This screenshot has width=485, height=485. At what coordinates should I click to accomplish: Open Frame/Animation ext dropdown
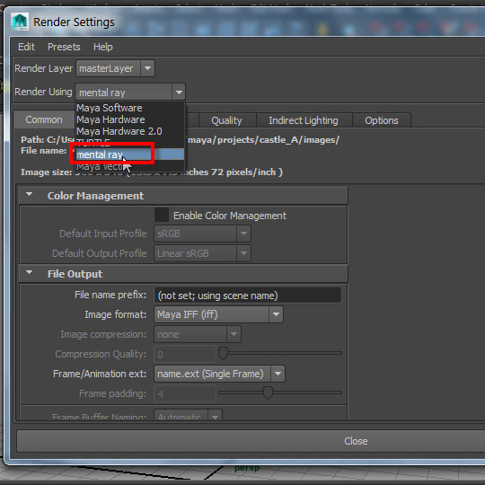coord(219,374)
